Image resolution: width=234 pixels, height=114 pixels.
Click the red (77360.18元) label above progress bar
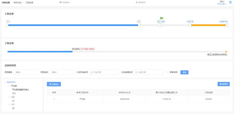coord(87,49)
